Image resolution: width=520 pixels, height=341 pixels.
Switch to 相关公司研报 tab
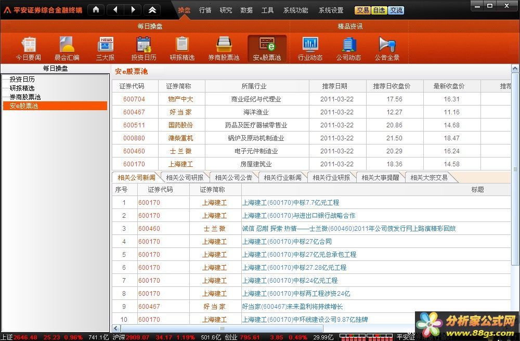pos(185,178)
